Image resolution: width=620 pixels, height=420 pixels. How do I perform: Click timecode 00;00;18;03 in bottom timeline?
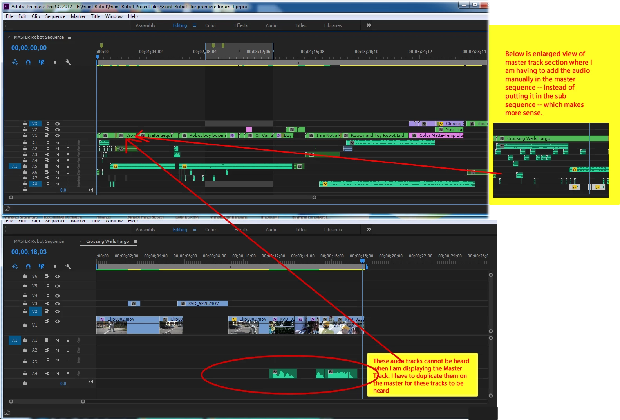pos(29,252)
